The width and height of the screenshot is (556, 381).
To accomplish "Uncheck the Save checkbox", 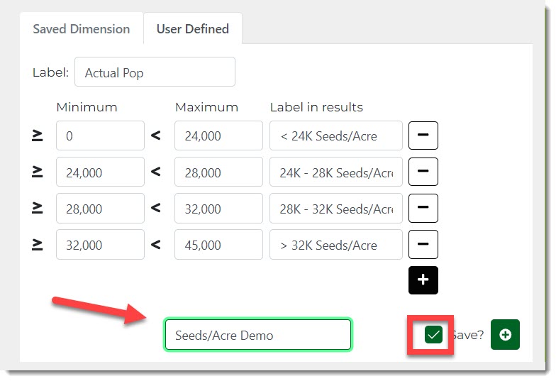I will (x=433, y=335).
